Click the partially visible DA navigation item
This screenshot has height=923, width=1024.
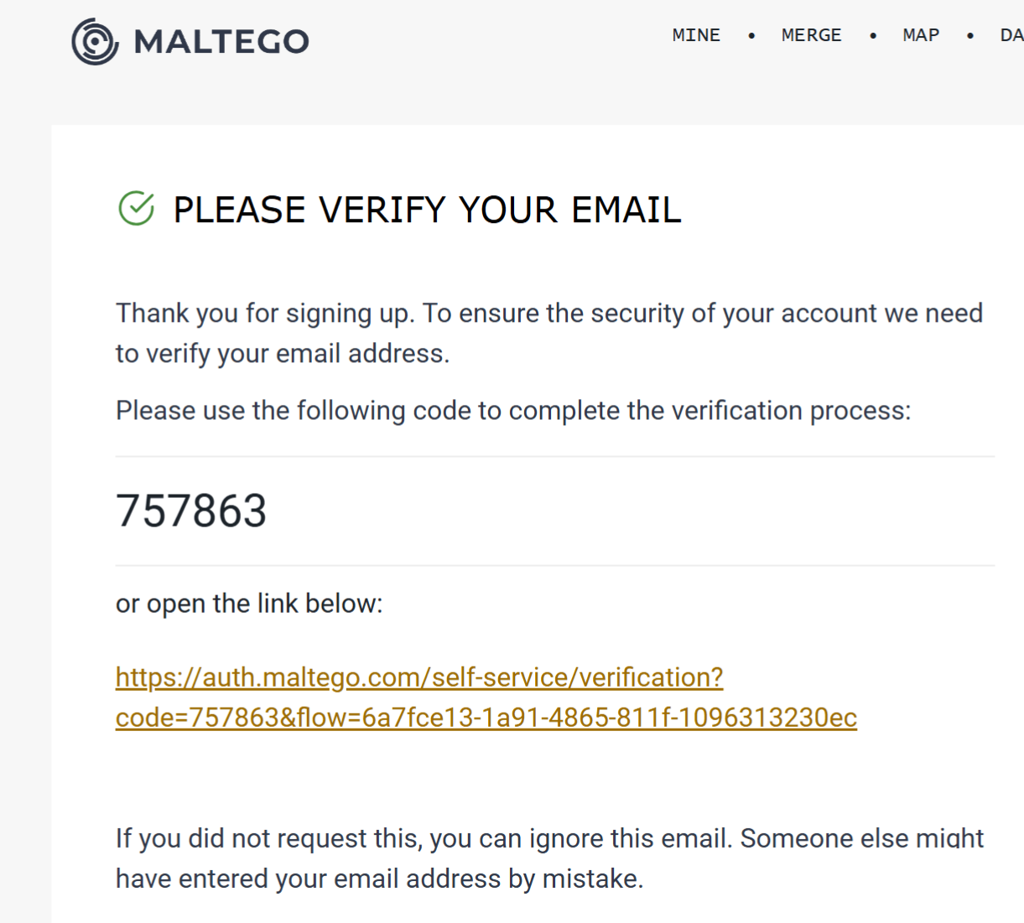[x=1011, y=35]
